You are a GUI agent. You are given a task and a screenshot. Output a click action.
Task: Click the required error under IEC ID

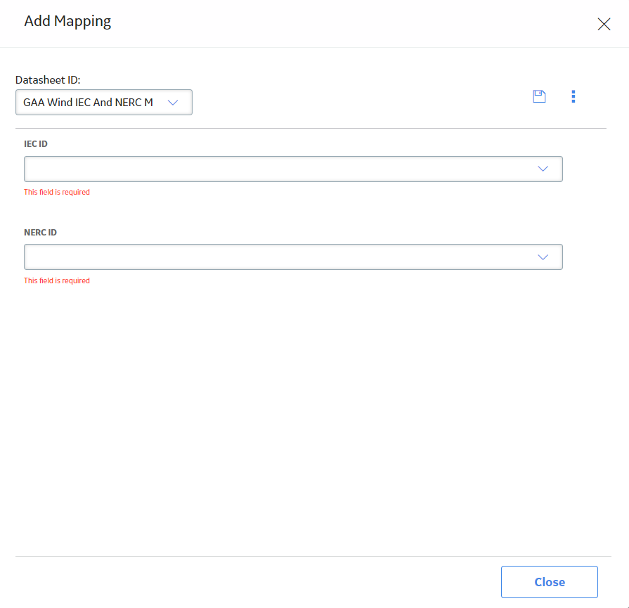[56, 192]
